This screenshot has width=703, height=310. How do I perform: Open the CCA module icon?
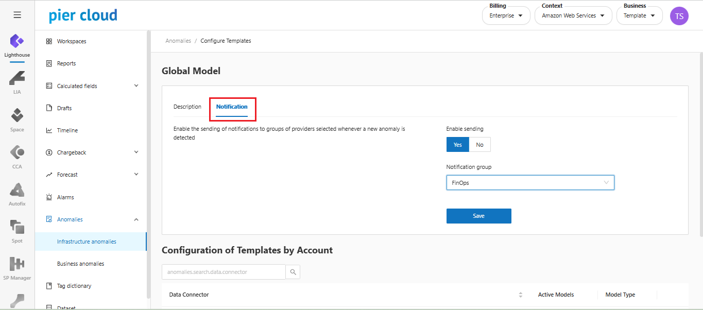pos(17,153)
